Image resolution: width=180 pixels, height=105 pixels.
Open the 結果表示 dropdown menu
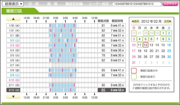13,4
